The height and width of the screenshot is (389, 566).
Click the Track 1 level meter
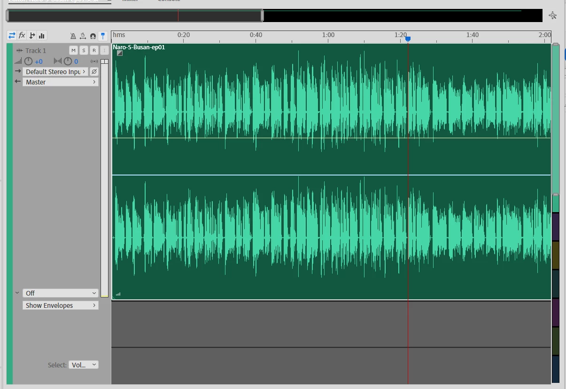coord(104,178)
